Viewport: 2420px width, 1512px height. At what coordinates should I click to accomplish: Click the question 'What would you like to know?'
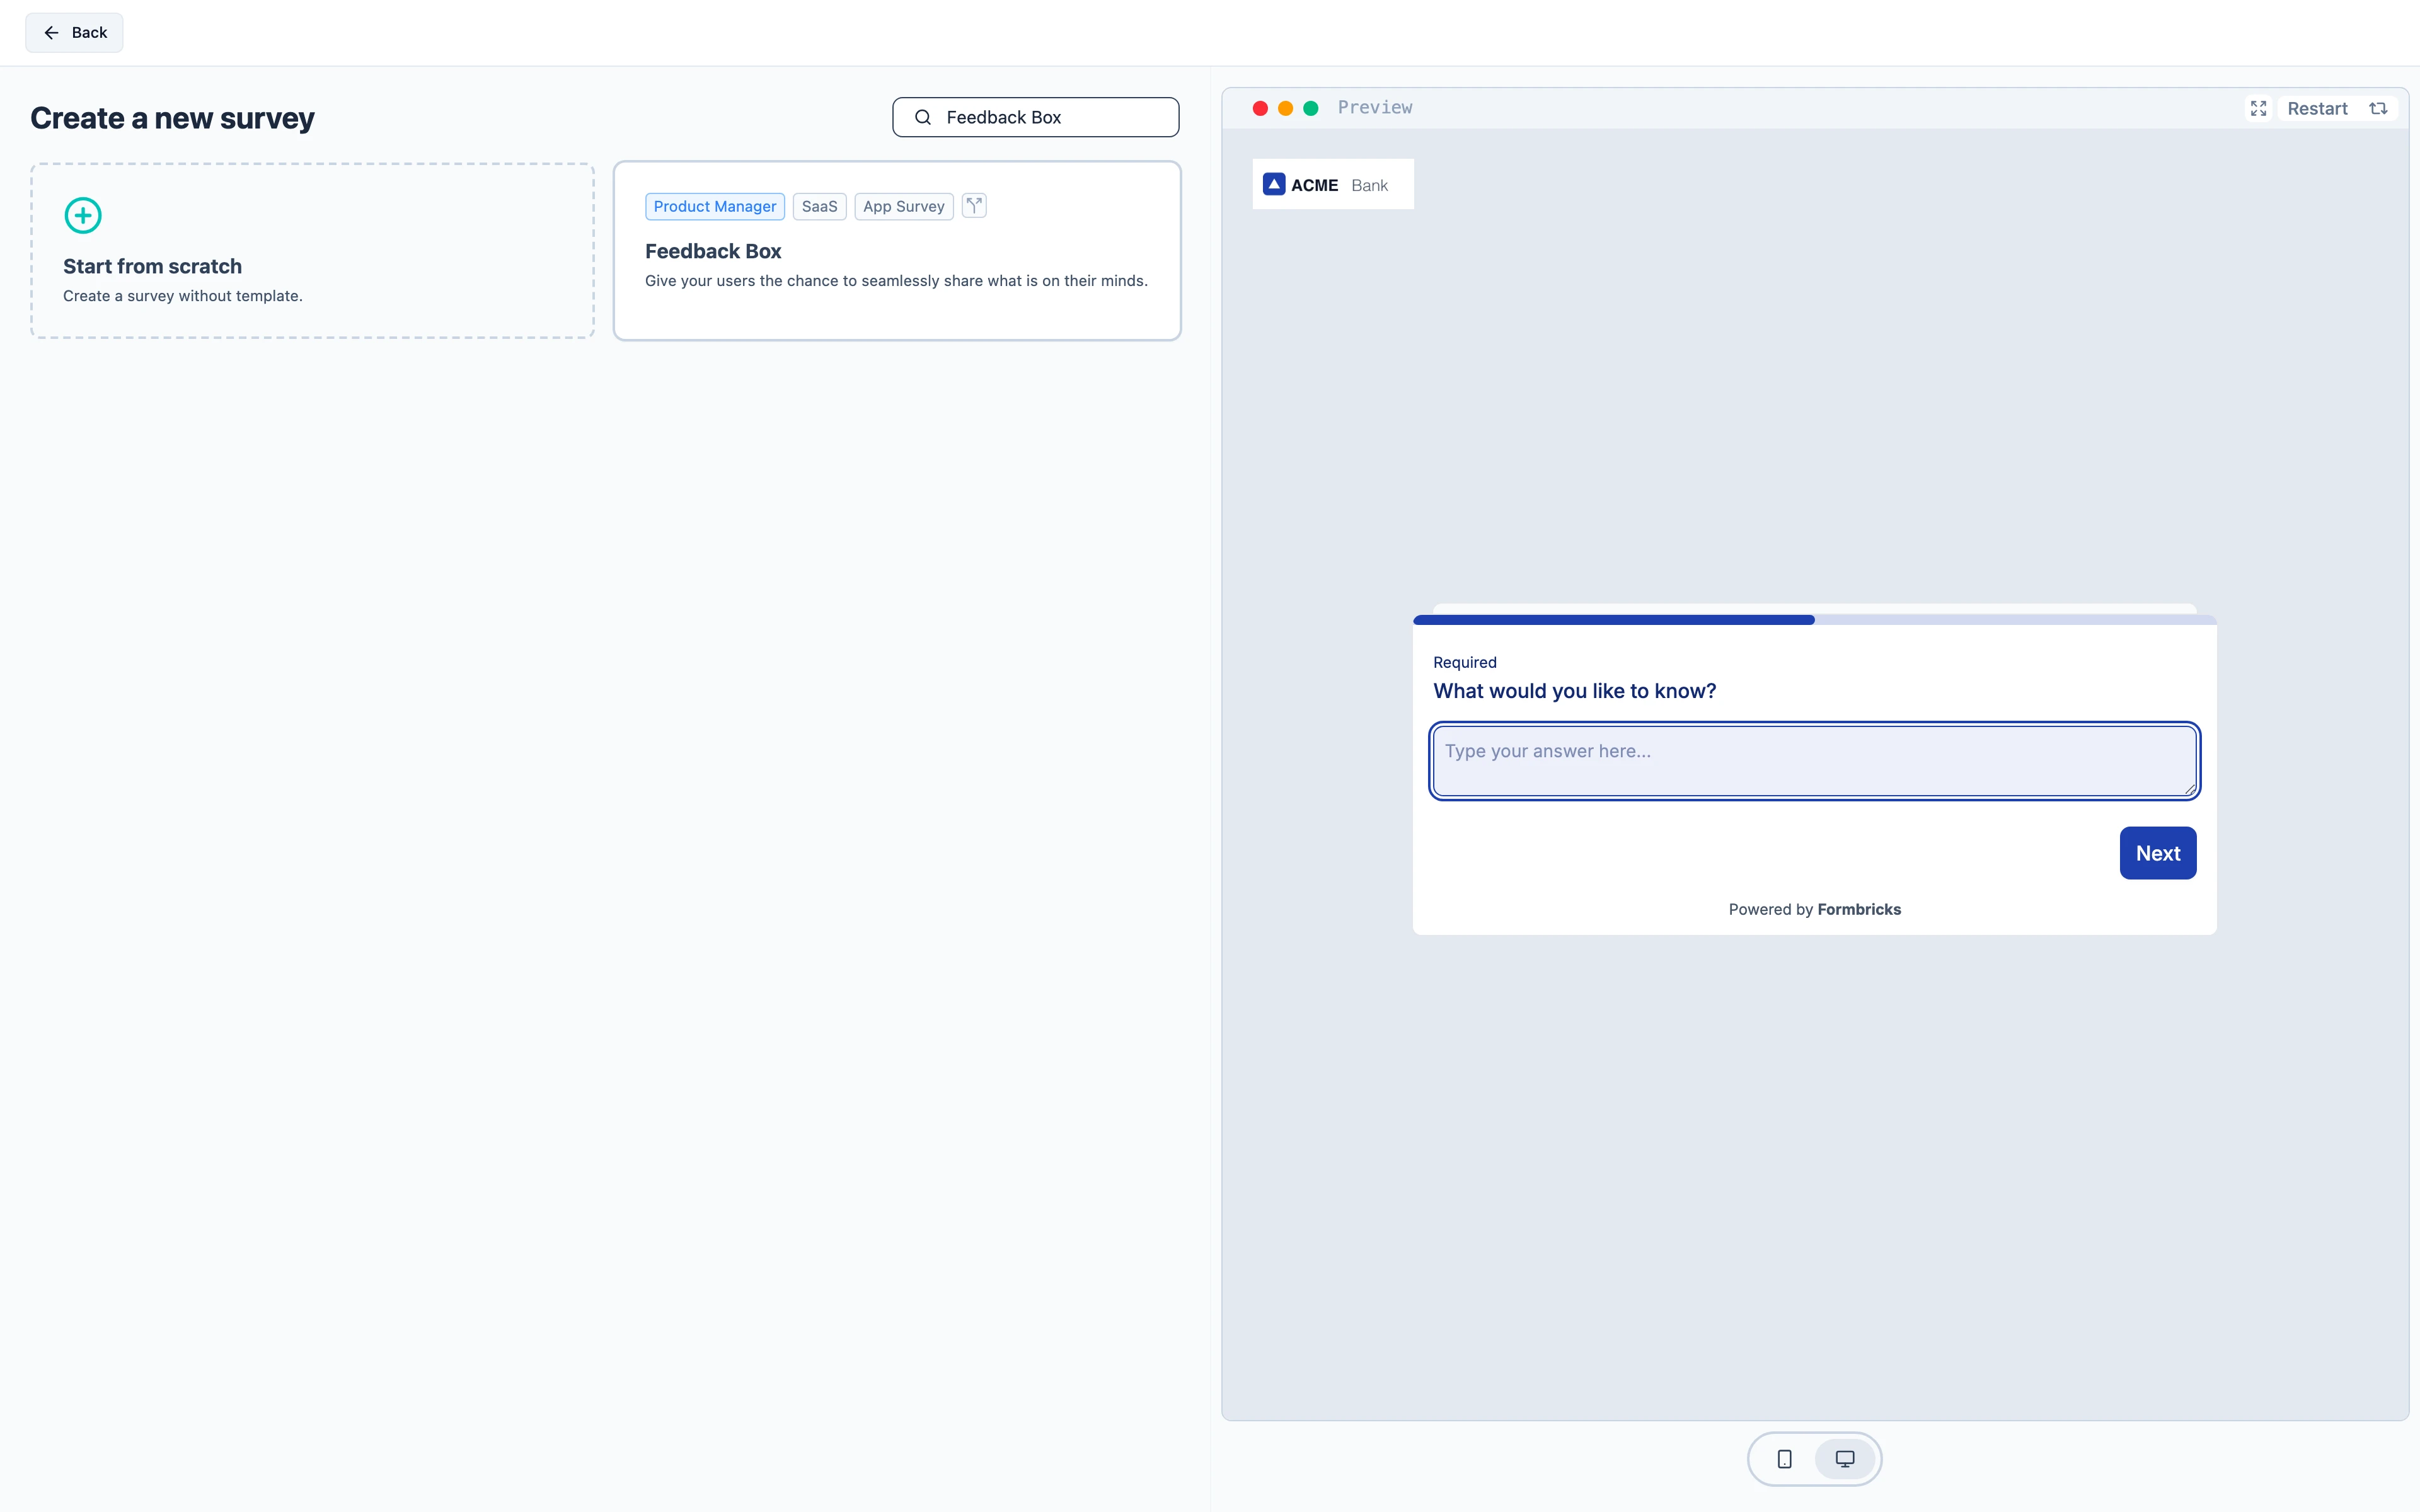[x=1574, y=691]
